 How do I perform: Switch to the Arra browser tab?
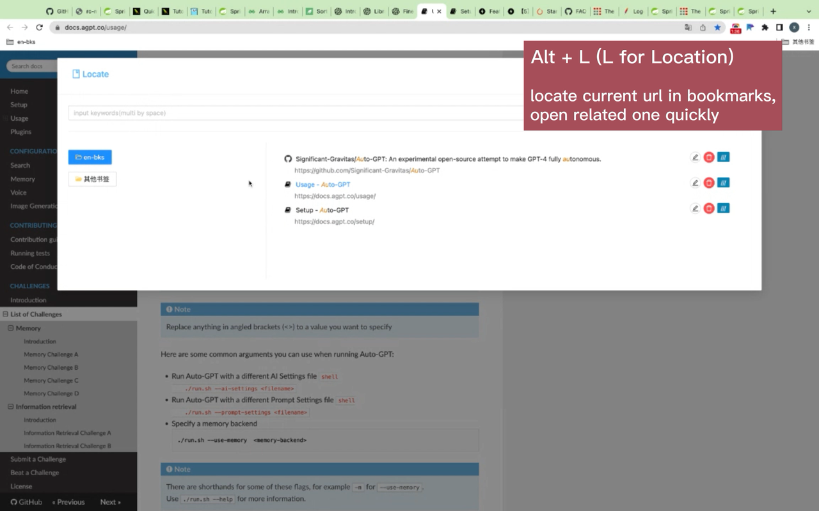(x=259, y=11)
